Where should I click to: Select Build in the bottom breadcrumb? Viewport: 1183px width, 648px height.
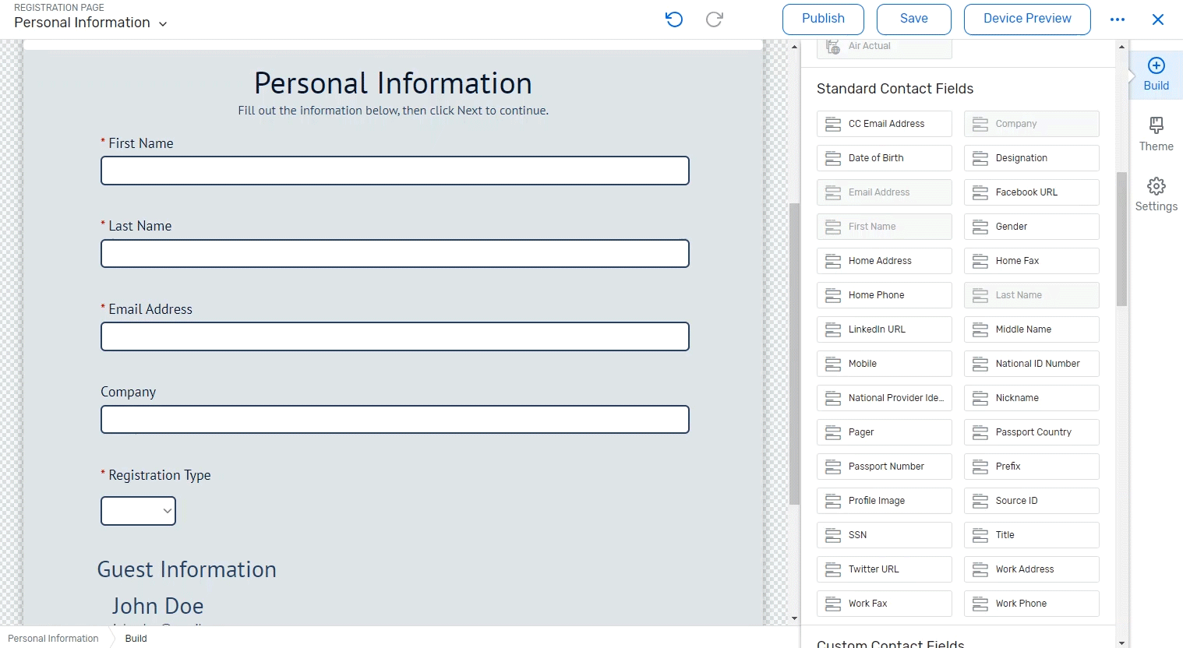tap(136, 638)
